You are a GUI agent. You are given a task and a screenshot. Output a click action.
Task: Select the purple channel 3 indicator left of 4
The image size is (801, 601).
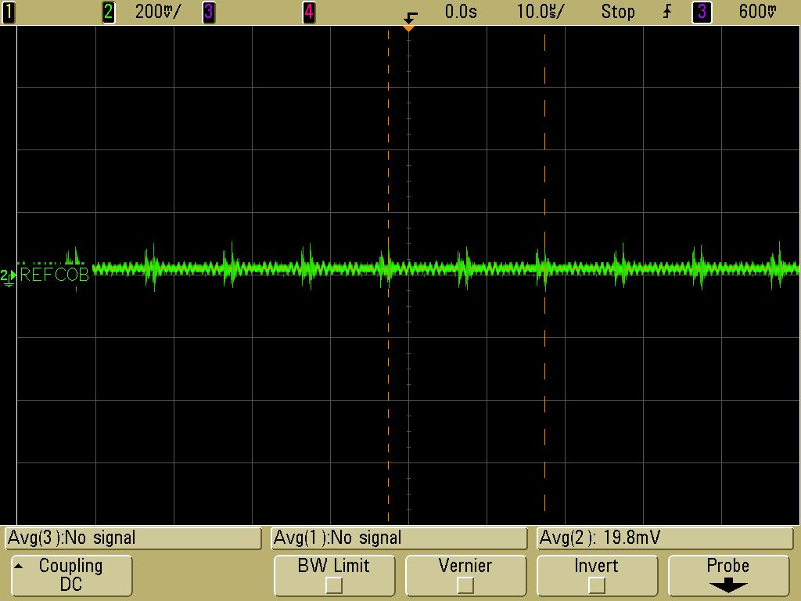(x=208, y=12)
